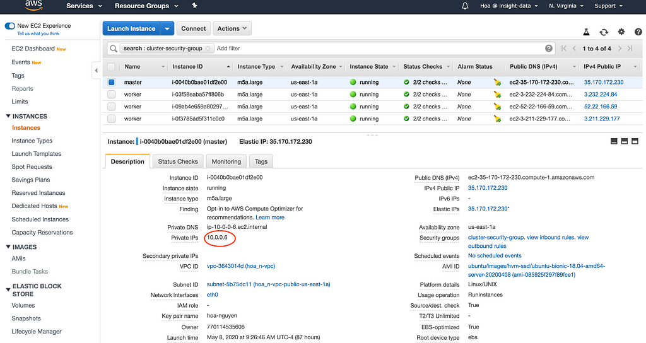
Task: Remove the cluster-security-group search filter
Action: pyautogui.click(x=208, y=49)
